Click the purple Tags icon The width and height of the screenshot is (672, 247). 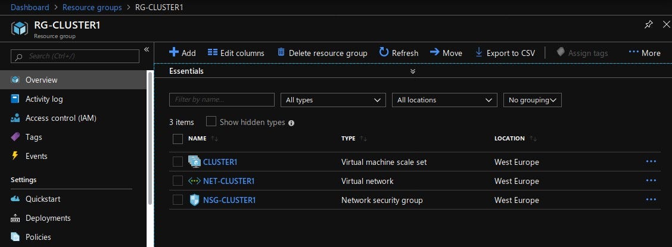pyautogui.click(x=15, y=137)
